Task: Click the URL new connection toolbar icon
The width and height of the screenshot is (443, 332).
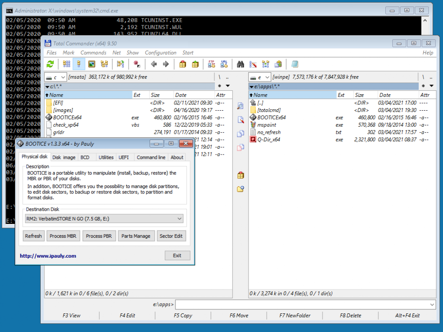Action: (x=224, y=64)
